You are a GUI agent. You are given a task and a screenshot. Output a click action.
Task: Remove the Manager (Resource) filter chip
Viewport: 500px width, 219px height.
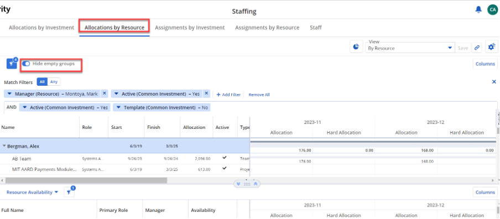105,93
